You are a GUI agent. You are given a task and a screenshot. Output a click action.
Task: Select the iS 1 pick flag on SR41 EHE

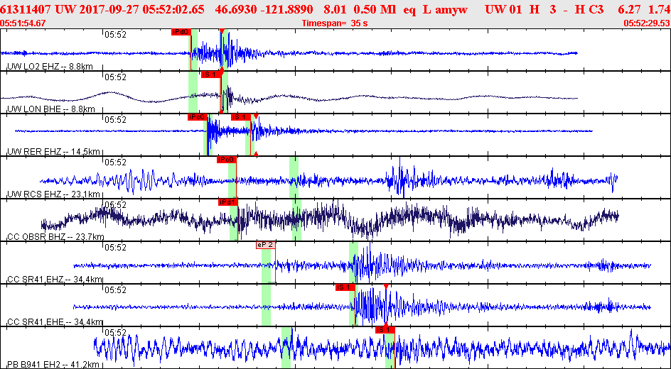(x=345, y=287)
